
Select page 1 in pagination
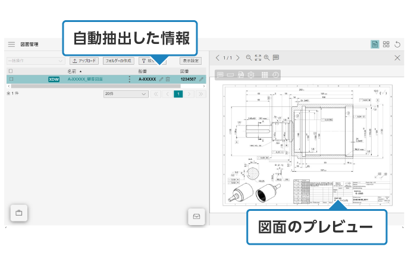pos(178,94)
